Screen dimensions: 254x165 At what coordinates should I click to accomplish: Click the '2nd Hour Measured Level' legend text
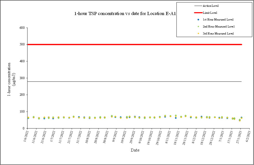point(219,26)
